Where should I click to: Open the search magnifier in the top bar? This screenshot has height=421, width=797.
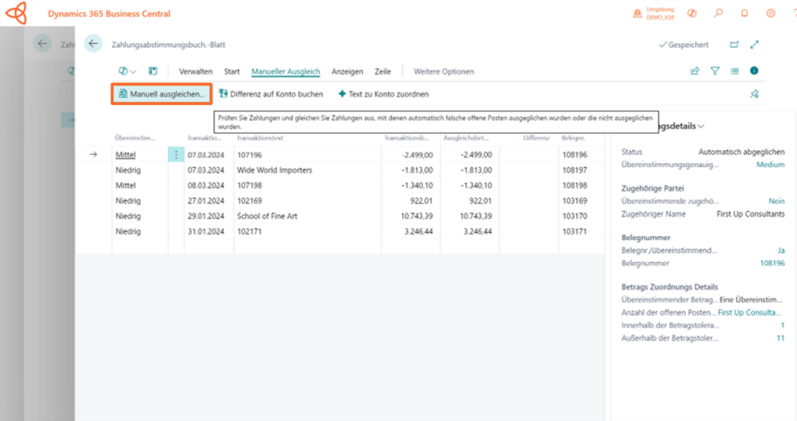point(718,14)
